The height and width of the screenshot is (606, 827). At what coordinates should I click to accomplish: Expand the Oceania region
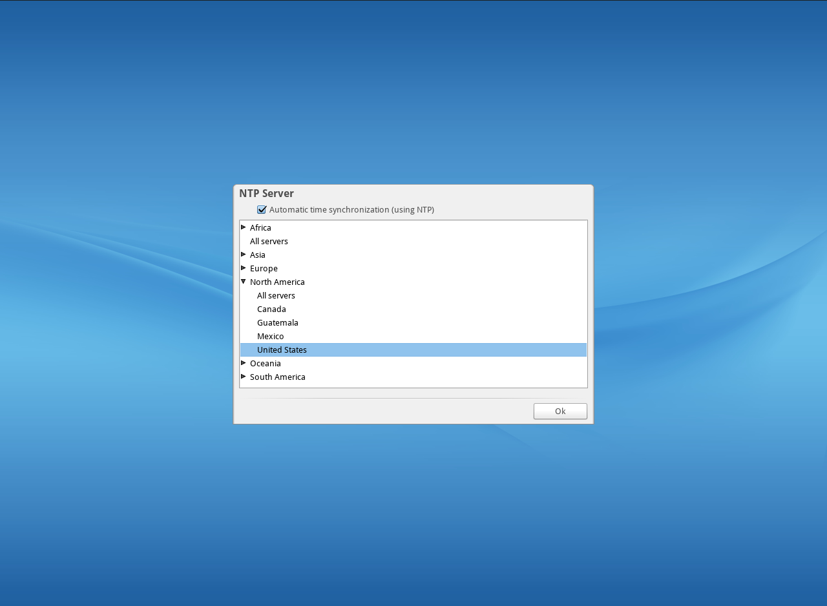click(x=243, y=363)
